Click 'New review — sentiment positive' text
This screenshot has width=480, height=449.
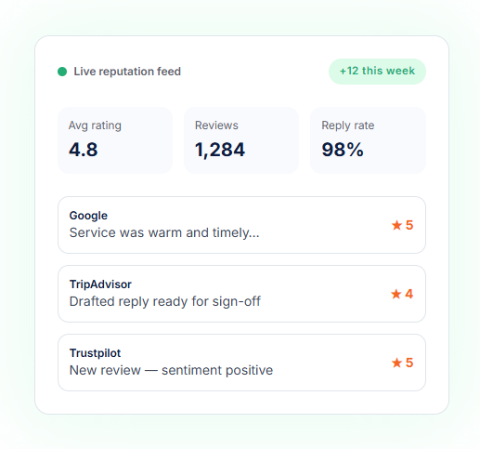171,370
